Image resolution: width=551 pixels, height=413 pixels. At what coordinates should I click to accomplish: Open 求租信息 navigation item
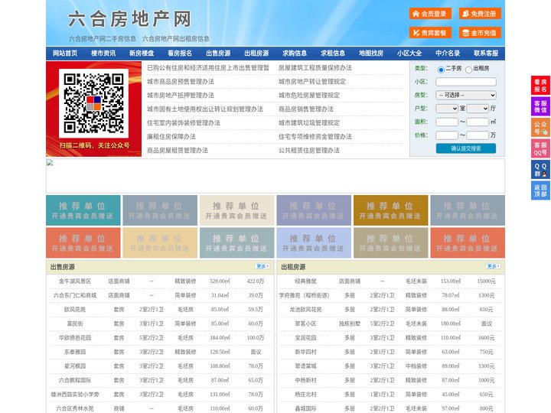333,54
